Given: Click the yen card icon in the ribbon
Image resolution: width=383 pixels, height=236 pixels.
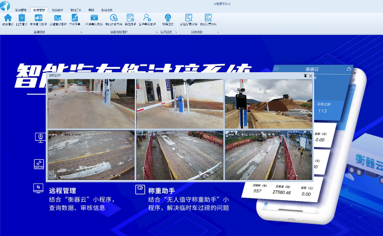Looking at the screenshot, I should (94, 18).
